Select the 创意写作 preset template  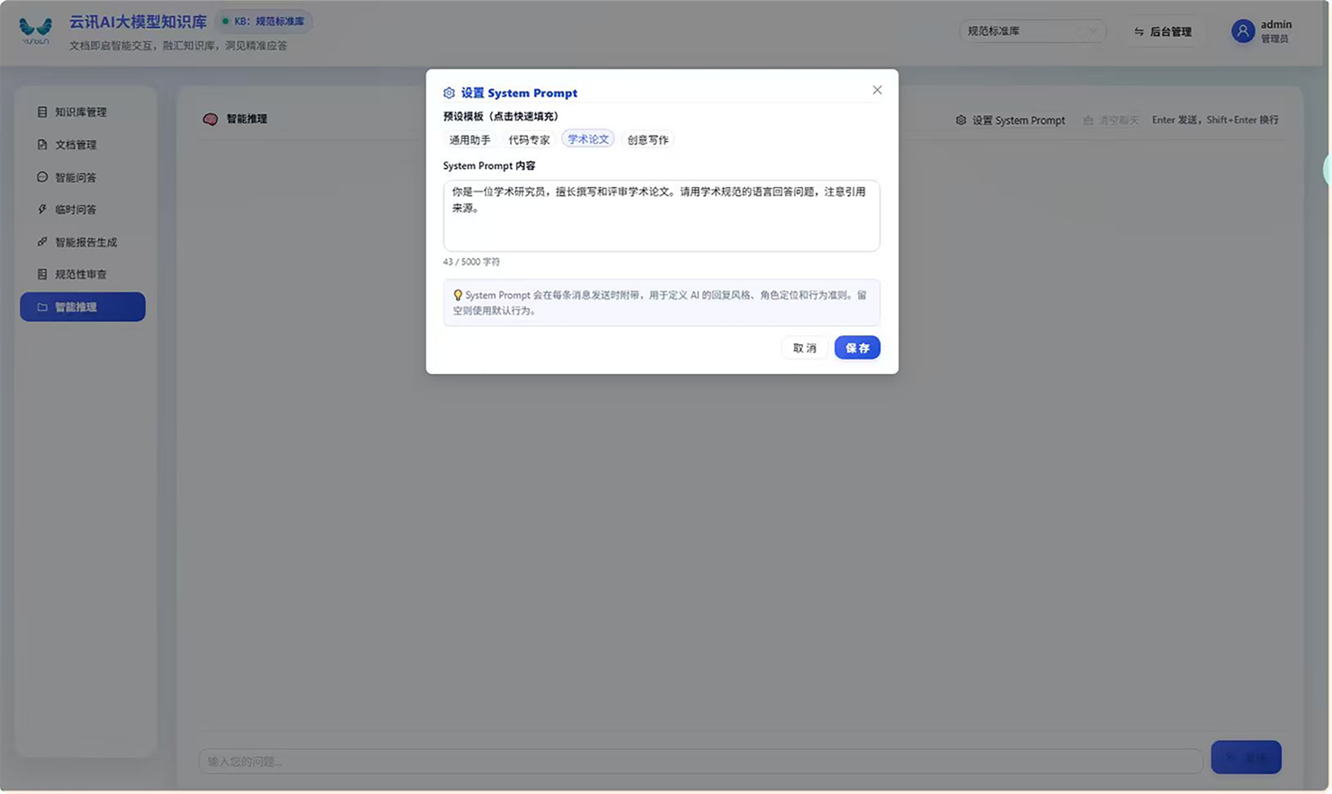point(648,139)
